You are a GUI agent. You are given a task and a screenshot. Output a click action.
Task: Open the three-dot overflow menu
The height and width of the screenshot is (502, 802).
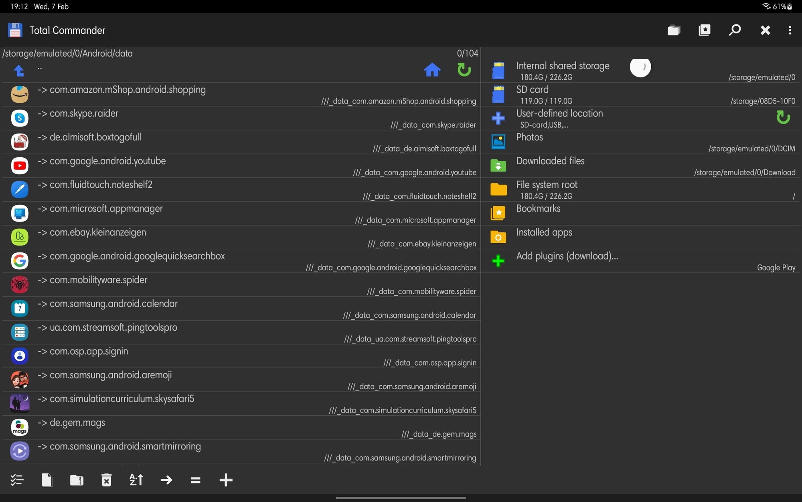pos(790,30)
